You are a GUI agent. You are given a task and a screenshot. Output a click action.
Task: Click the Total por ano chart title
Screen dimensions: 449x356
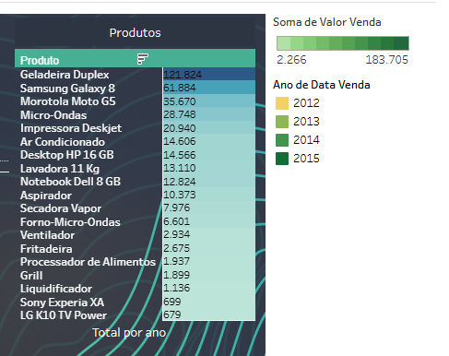(x=129, y=333)
